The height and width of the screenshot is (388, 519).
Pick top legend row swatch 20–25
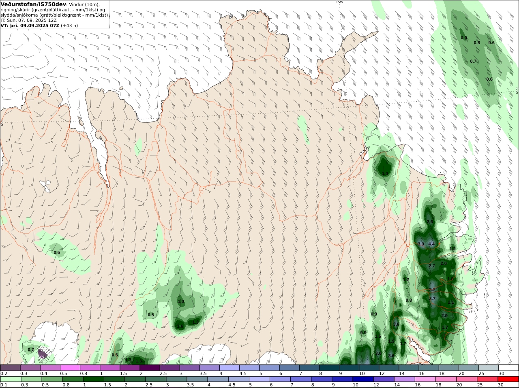click(468, 368)
